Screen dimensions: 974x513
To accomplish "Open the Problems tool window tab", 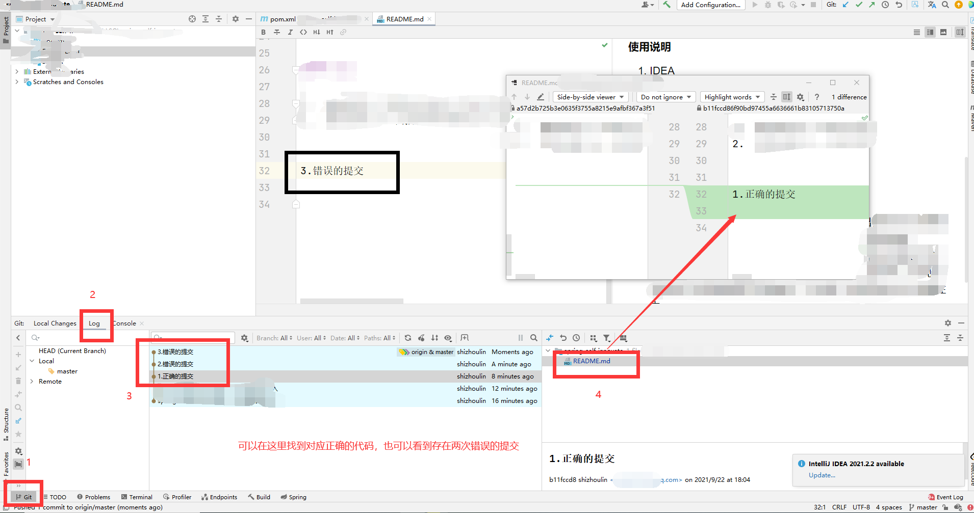I will (93, 497).
